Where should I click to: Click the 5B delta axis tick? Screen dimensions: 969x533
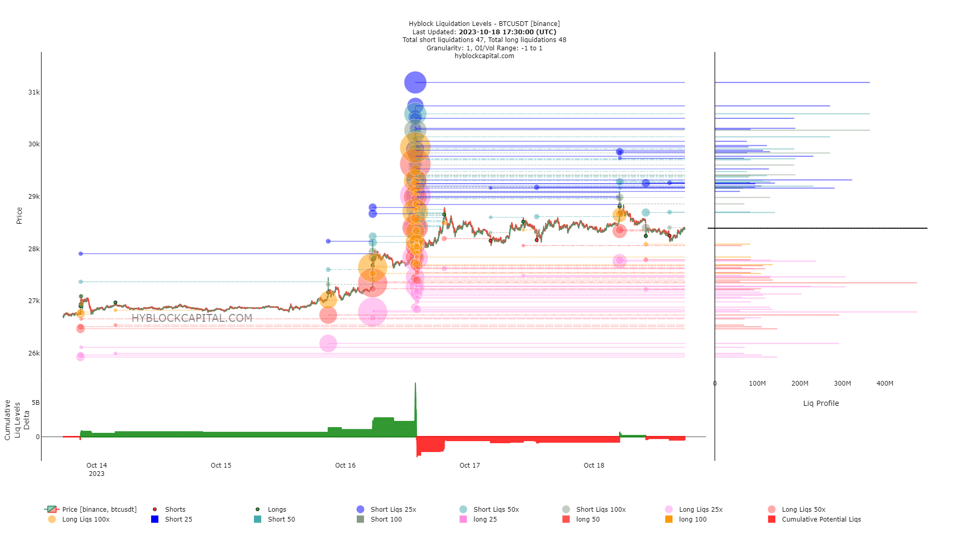point(35,403)
